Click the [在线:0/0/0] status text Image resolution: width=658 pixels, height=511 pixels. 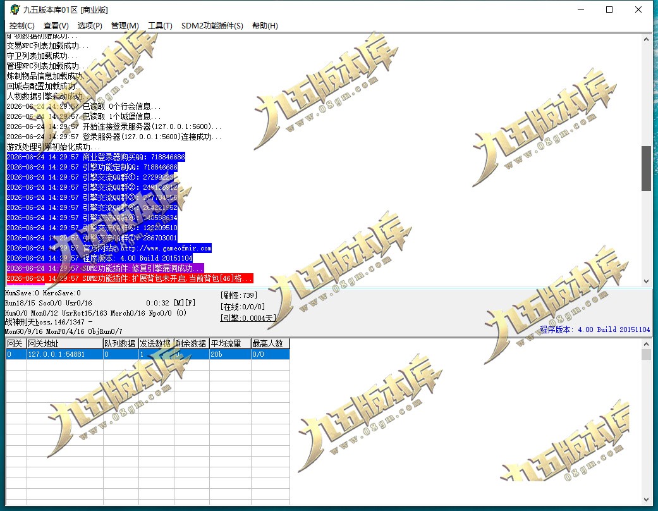[x=243, y=307]
